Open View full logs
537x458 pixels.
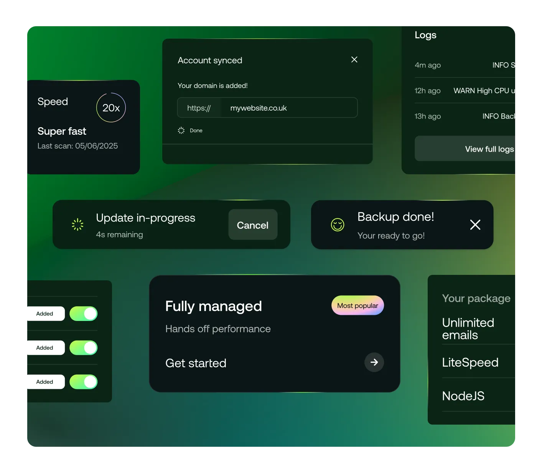coord(465,149)
